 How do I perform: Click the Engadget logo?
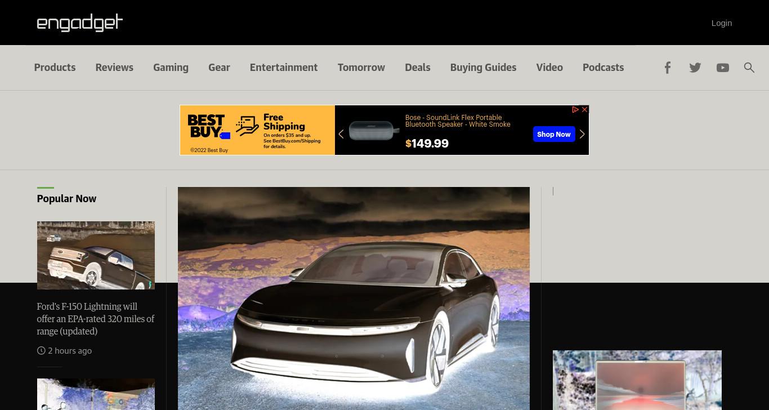[80, 23]
